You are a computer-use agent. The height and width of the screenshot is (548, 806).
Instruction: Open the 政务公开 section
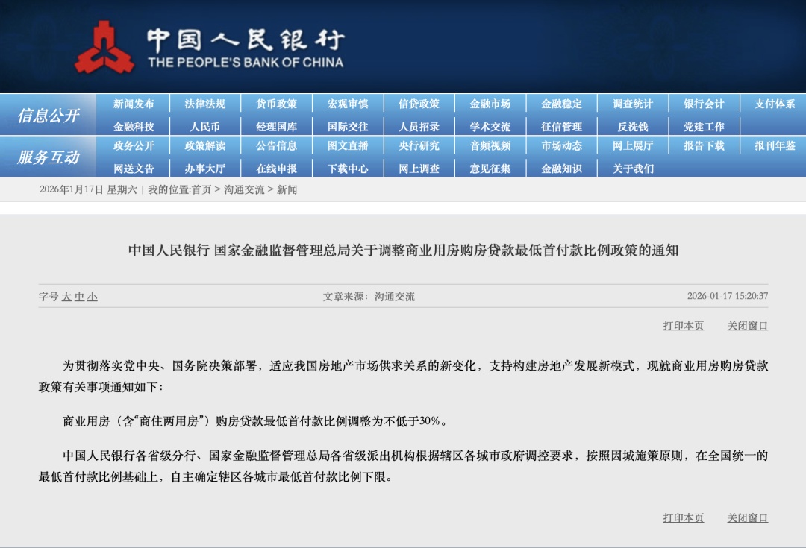pos(134,148)
